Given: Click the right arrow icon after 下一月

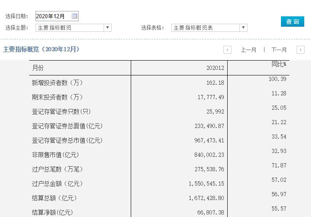Looking at the screenshot, I should tap(300, 50).
